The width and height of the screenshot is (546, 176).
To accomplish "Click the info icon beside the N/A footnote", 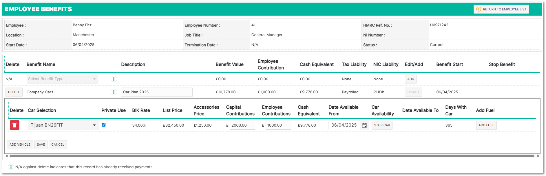I will pyautogui.click(x=11, y=167).
